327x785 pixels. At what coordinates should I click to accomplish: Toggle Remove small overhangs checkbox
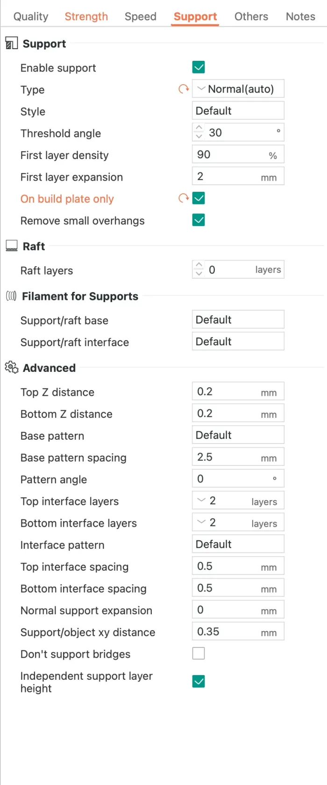point(199,220)
